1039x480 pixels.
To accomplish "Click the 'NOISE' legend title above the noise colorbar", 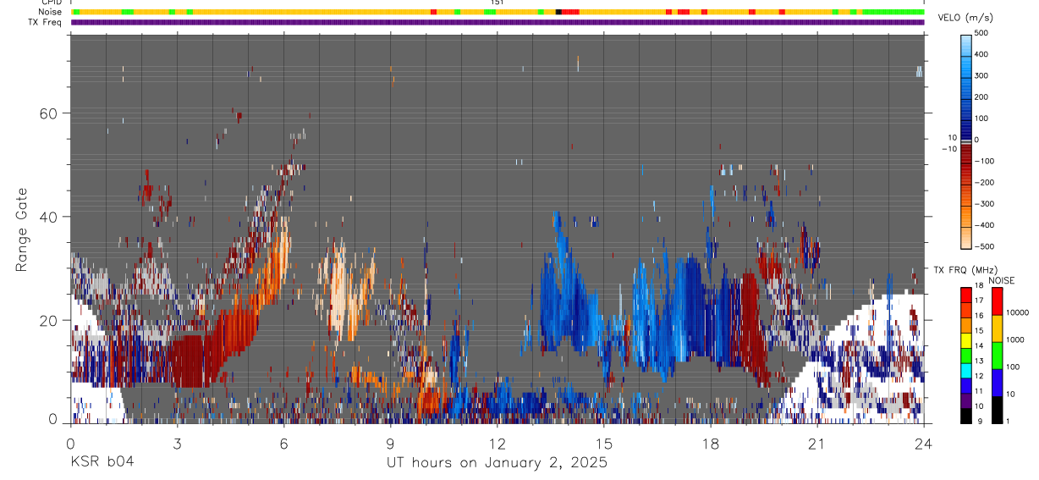I will tap(1001, 280).
